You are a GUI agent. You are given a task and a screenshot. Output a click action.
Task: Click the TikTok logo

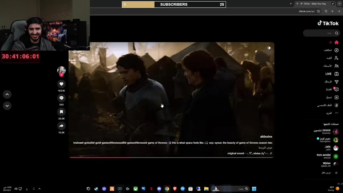click(328, 23)
